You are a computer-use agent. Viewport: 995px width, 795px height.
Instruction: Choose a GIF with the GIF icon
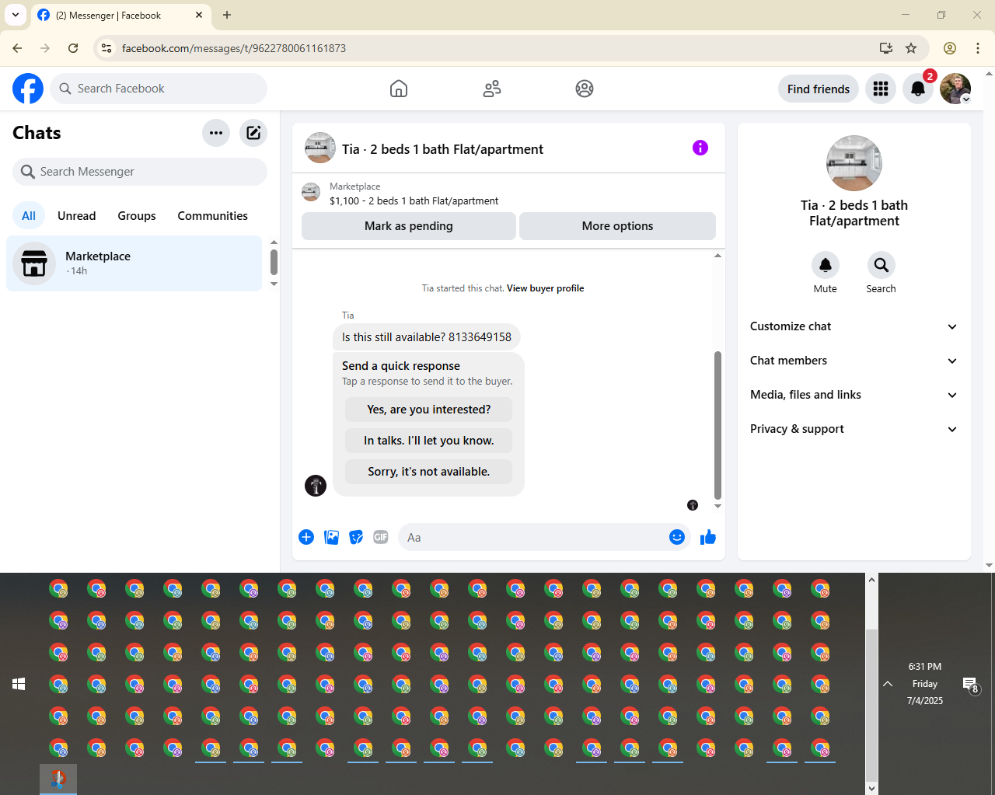coord(381,537)
